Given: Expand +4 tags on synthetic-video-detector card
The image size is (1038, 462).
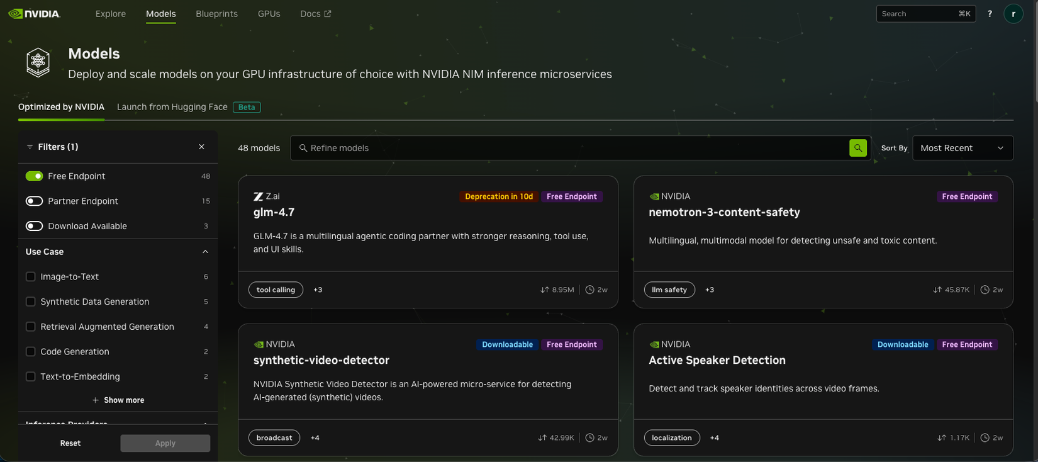Looking at the screenshot, I should (315, 437).
